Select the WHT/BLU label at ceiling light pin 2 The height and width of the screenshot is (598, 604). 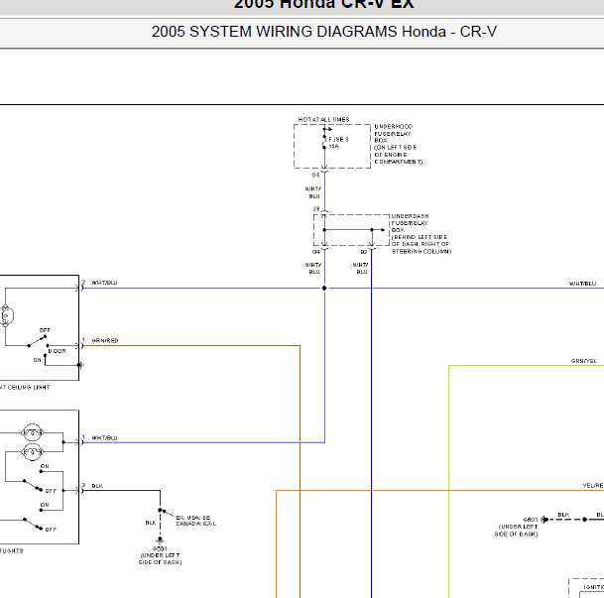pyautogui.click(x=104, y=283)
